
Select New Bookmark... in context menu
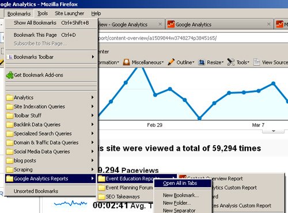(x=183, y=195)
